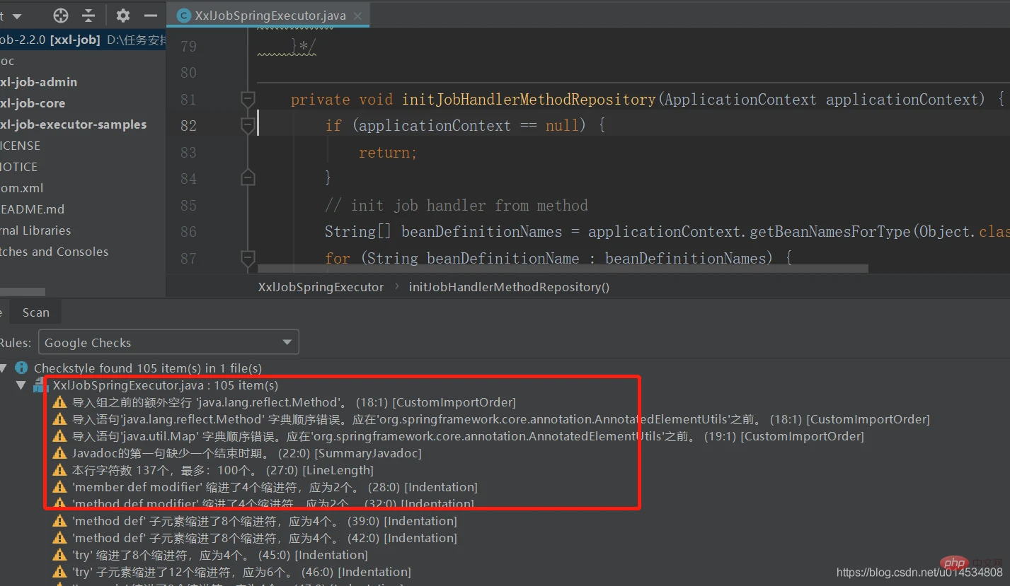1010x586 pixels.
Task: Click the editor horizontal scrollbar thumb
Action: coord(563,269)
